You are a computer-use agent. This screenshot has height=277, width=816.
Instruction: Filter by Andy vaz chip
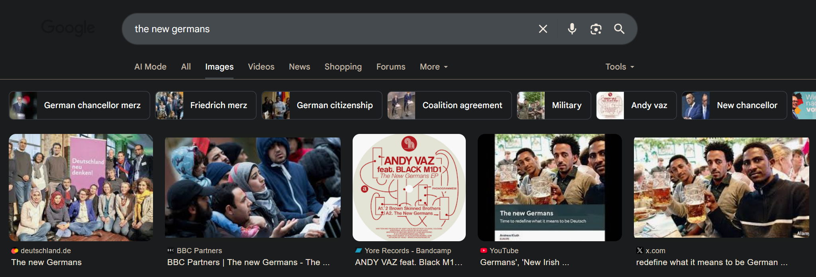(x=636, y=105)
